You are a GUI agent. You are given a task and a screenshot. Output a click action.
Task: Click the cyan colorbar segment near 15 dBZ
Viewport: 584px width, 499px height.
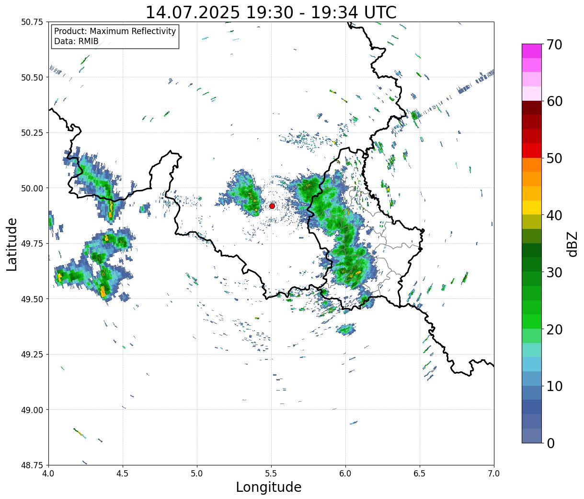532,364
